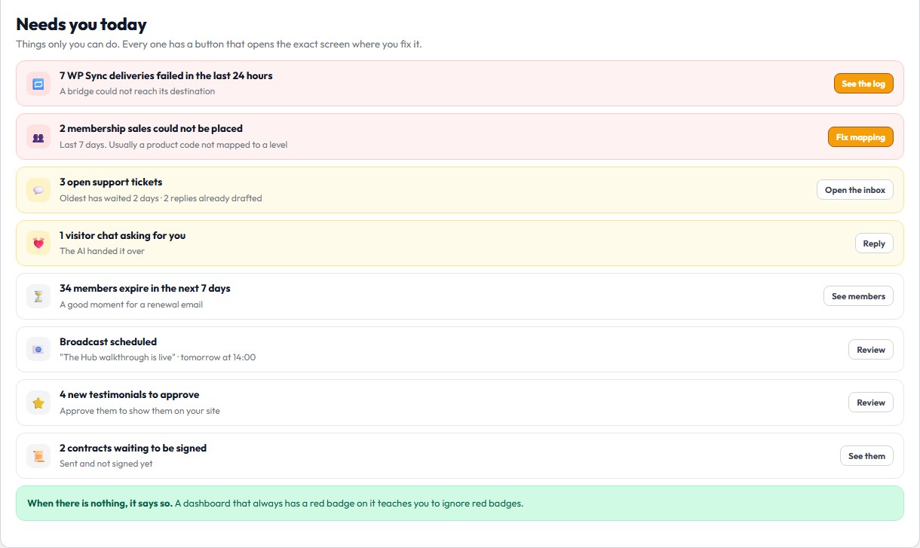Reply to the visitor chat
920x548 pixels.
(874, 243)
